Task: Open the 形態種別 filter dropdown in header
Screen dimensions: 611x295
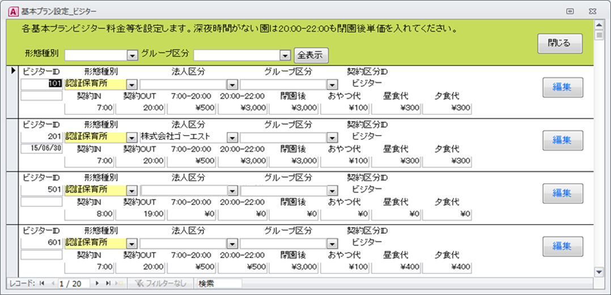Action: (133, 56)
